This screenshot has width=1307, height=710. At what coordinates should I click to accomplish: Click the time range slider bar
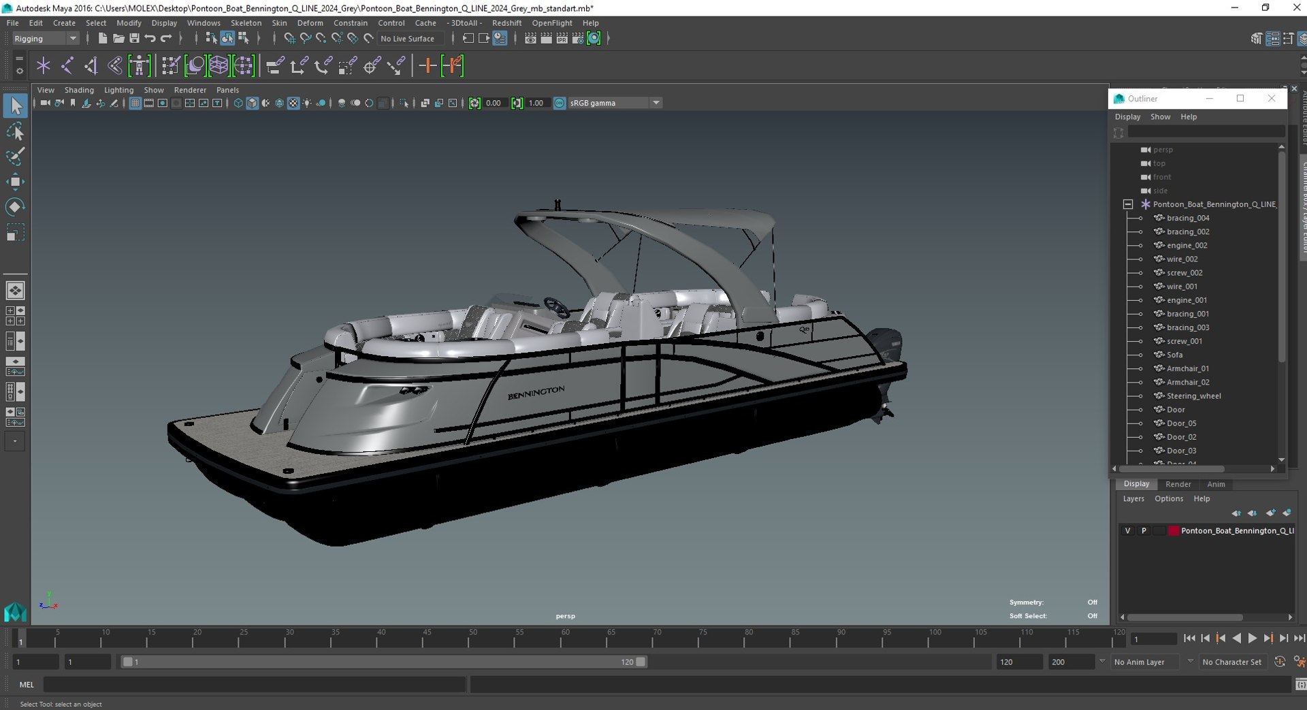click(384, 662)
